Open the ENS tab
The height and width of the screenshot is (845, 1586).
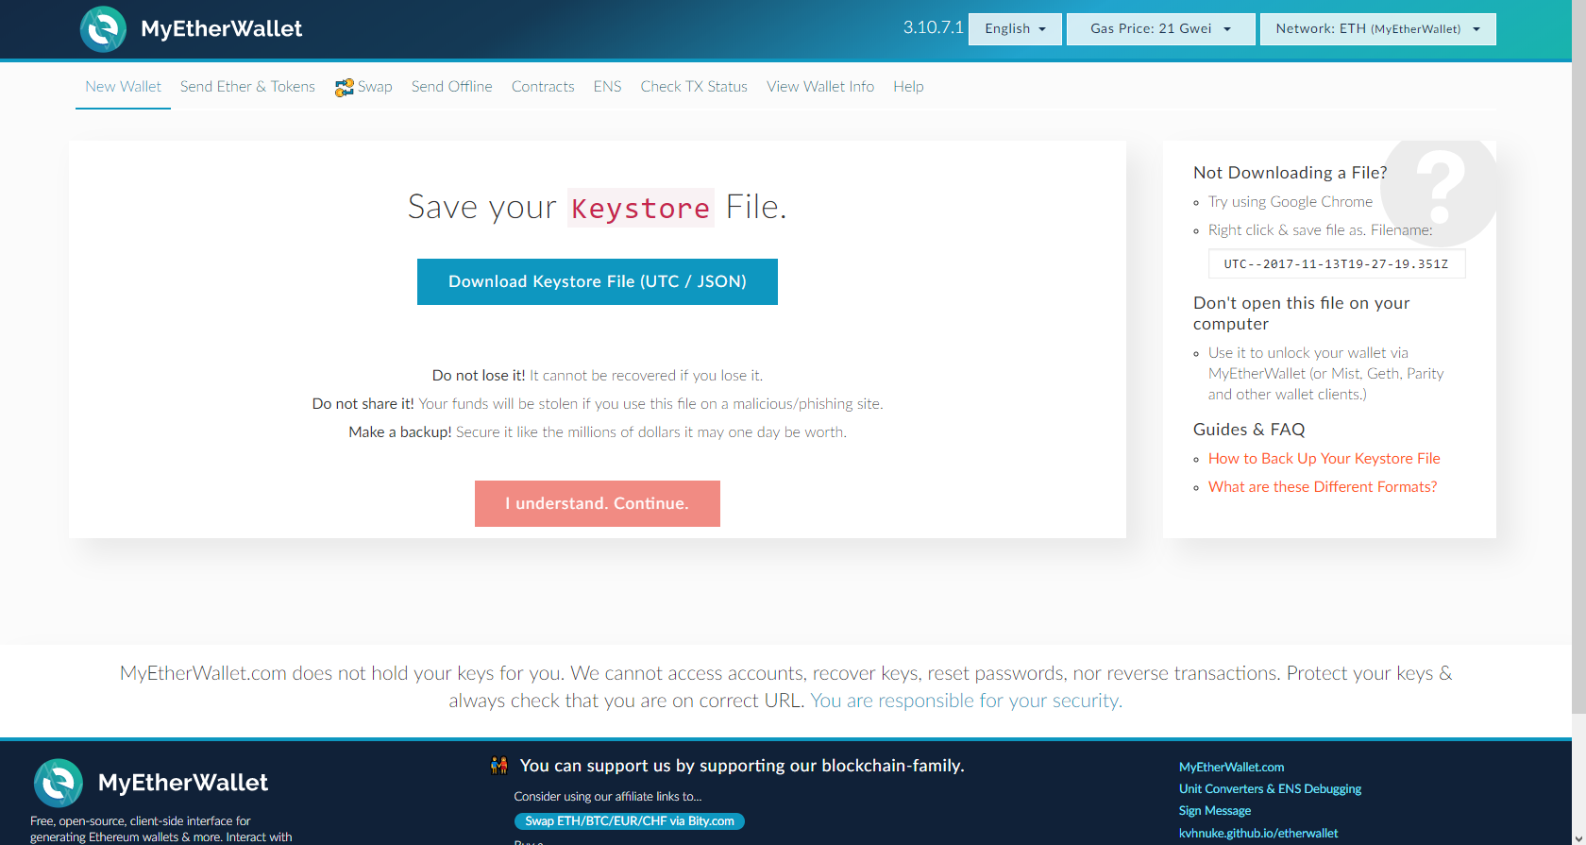[x=607, y=87]
